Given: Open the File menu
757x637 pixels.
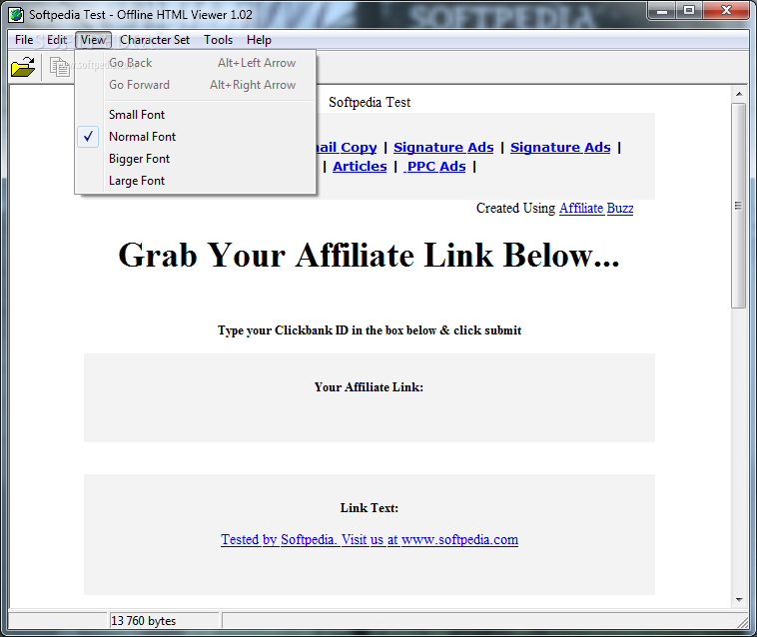Looking at the screenshot, I should click(x=24, y=40).
